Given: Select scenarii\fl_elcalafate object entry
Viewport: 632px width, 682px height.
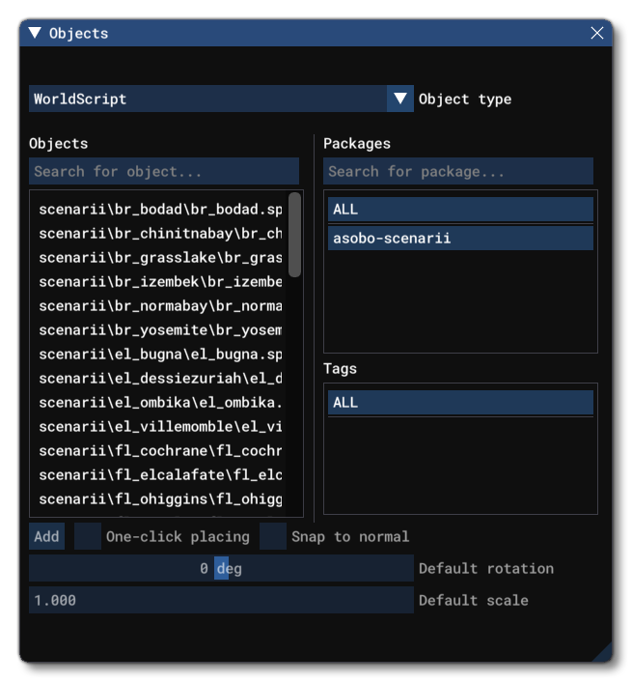Looking at the screenshot, I should pyautogui.click(x=160, y=475).
